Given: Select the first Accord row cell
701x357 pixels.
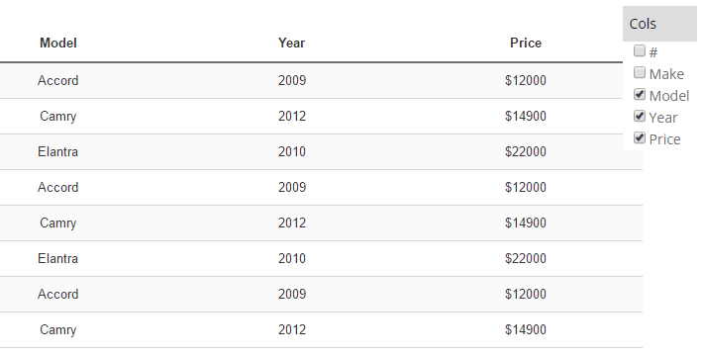Looking at the screenshot, I should 58,80.
